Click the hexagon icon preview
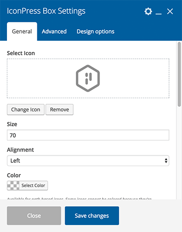The image size is (182, 232). [x=88, y=78]
